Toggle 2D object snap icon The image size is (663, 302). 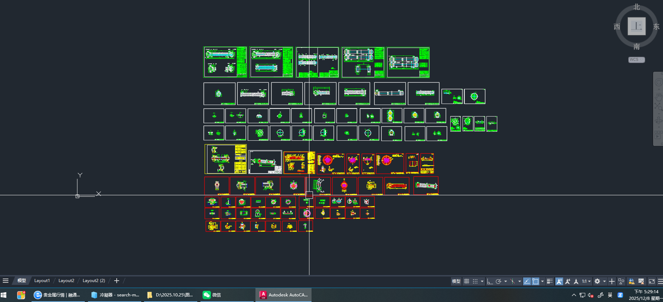(535, 281)
